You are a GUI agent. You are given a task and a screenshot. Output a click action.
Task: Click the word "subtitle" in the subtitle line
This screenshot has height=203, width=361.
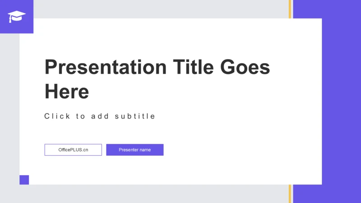click(135, 116)
